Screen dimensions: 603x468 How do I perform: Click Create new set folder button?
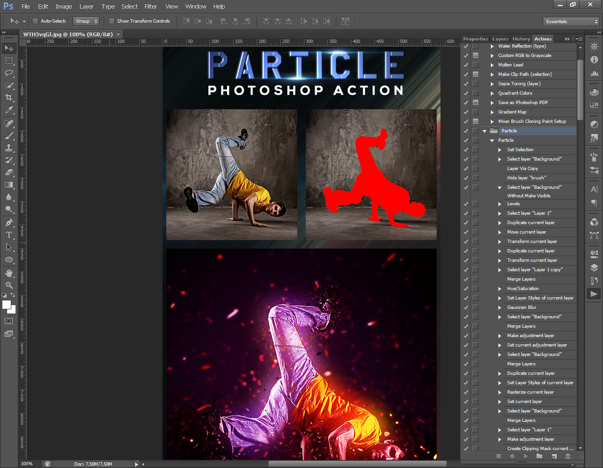pyautogui.click(x=539, y=456)
